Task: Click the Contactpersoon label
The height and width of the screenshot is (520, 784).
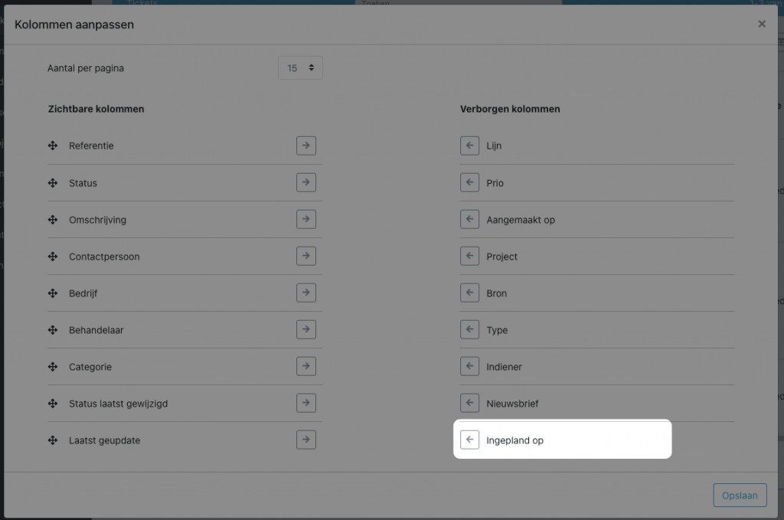Action: click(x=104, y=257)
